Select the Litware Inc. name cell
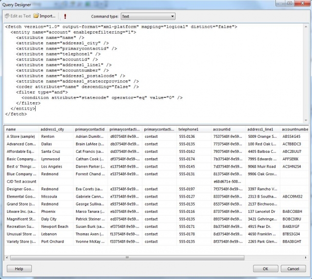The width and height of the screenshot is (312, 279). point(21,211)
